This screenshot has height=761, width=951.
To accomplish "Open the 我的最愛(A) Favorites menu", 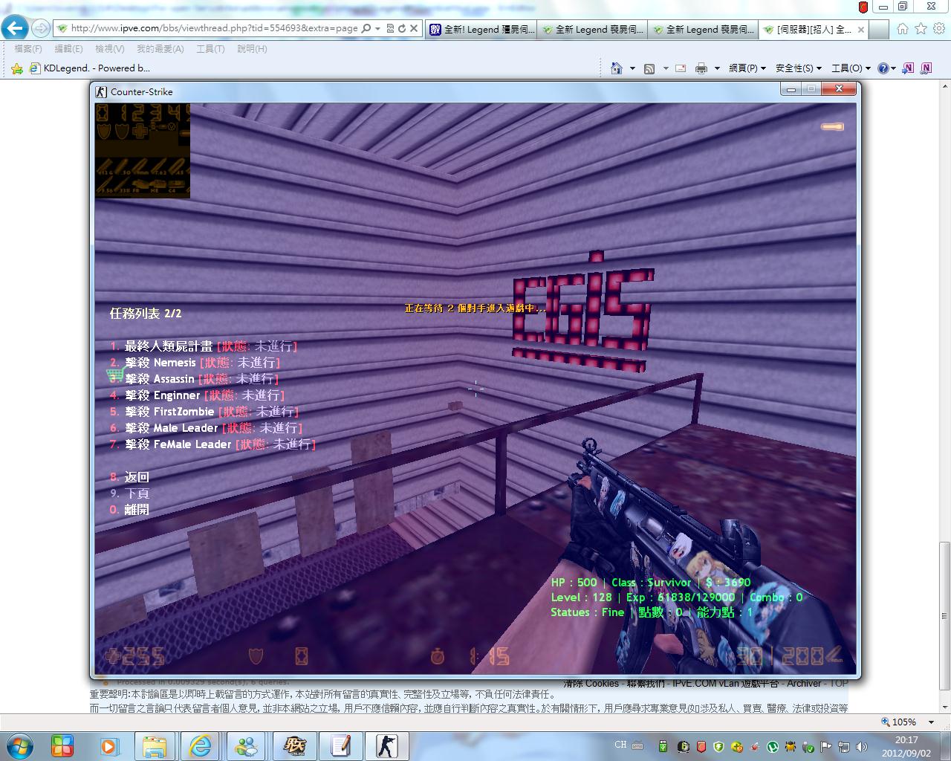I will pyautogui.click(x=160, y=49).
